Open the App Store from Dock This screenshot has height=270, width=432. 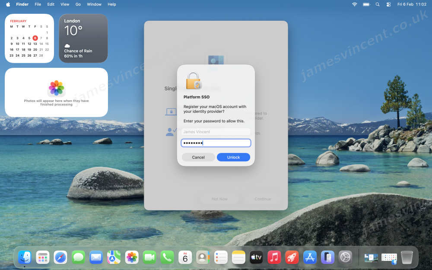click(x=310, y=257)
